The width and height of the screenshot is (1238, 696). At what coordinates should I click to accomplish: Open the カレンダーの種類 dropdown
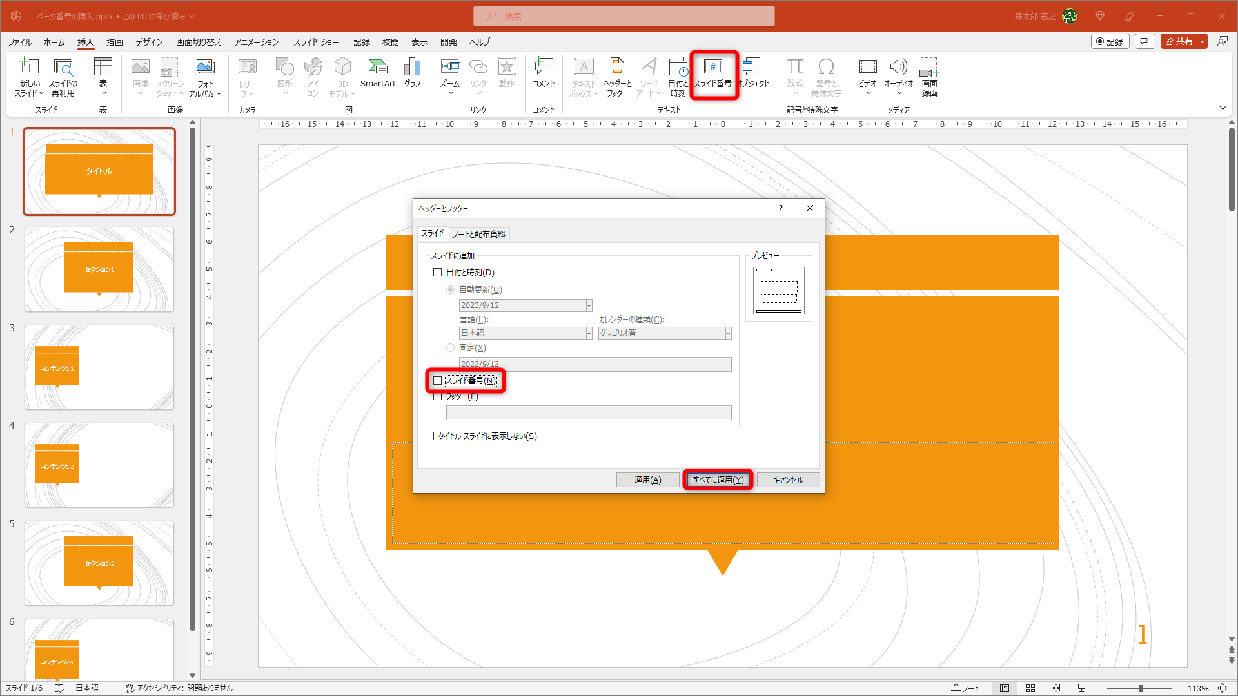click(x=727, y=333)
